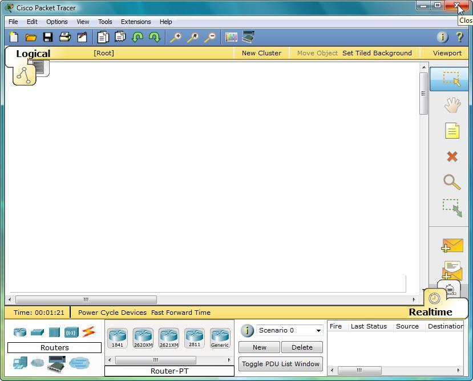Click the Zoom Out magnifier
The height and width of the screenshot is (381, 473).
(210, 38)
